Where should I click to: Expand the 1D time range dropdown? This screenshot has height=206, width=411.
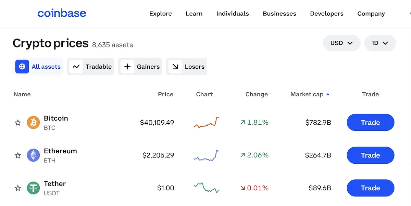coord(380,43)
